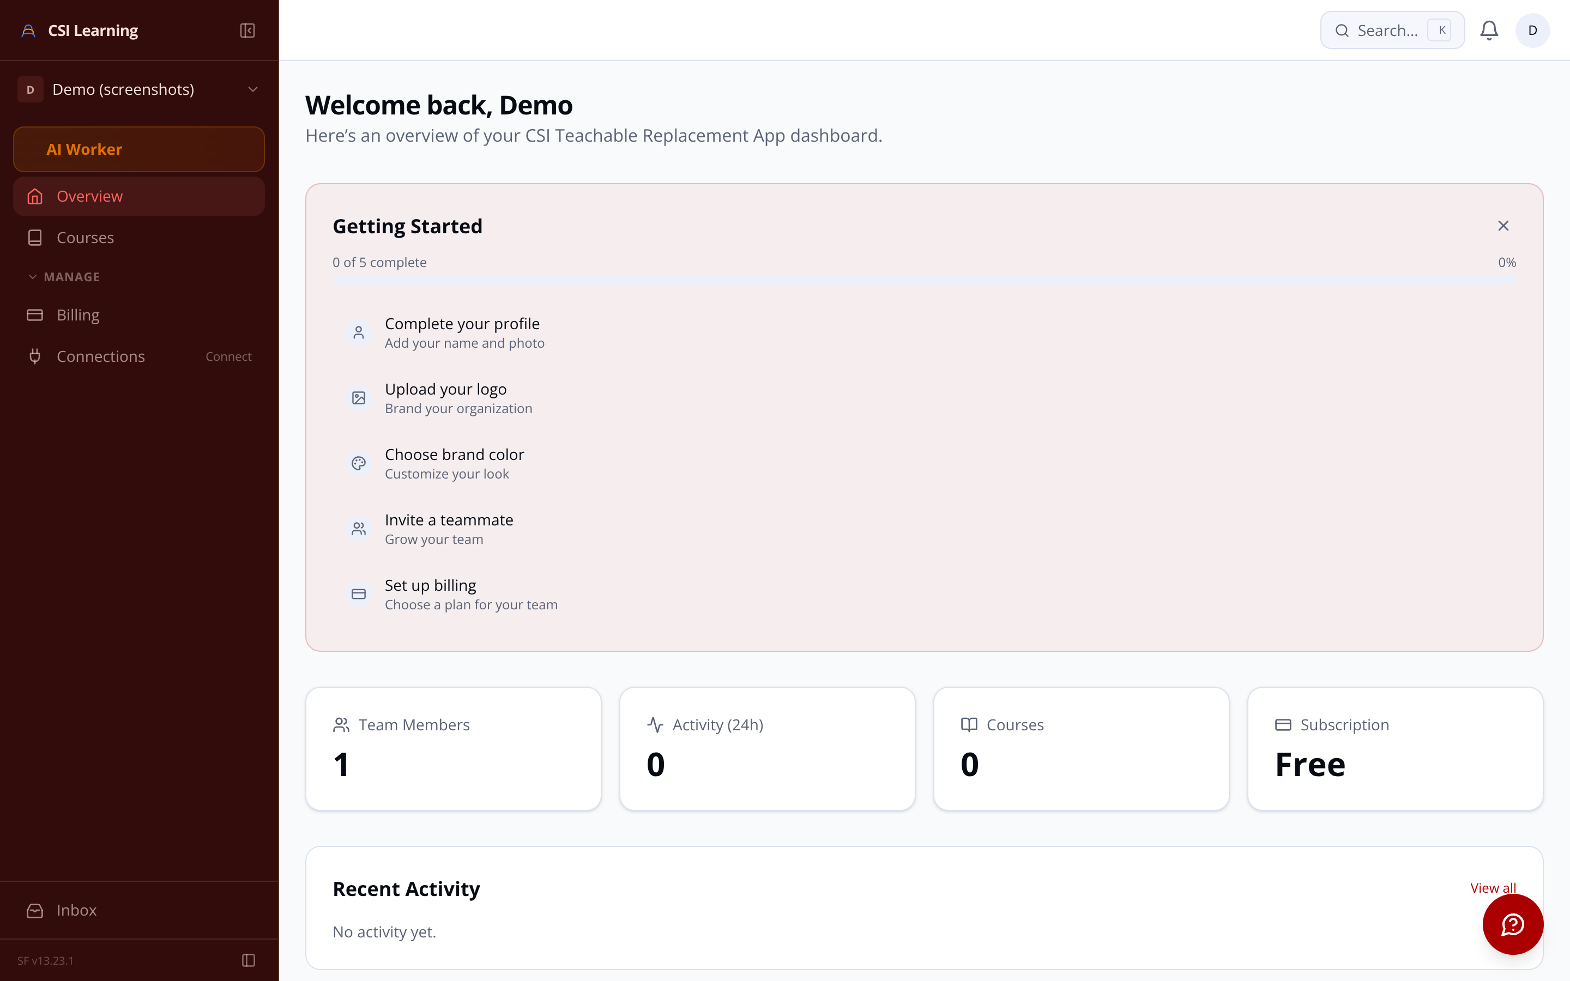
Task: Click the Connections plug icon
Action: point(35,356)
